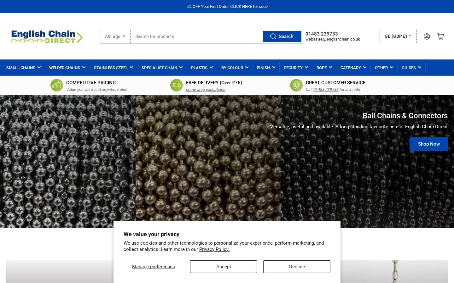Expand the Plastic menu
454x283 pixels.
tap(202, 68)
